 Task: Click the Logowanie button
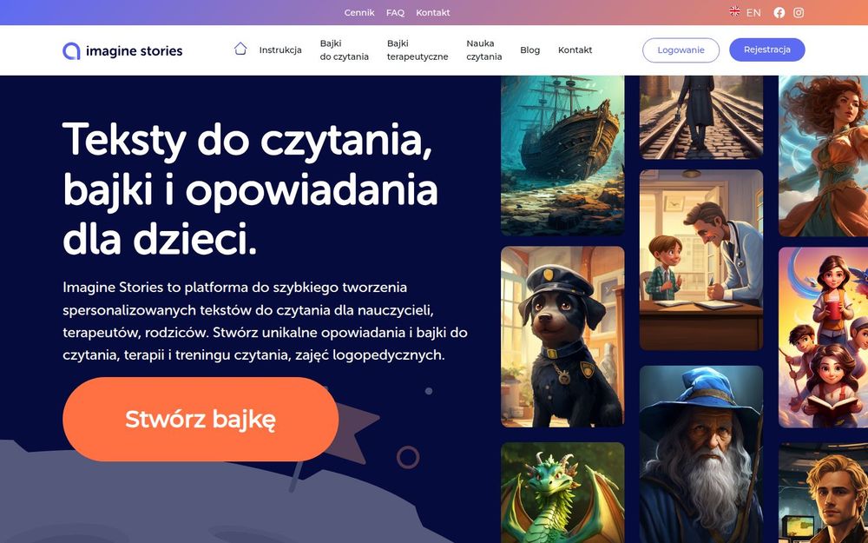click(x=681, y=50)
